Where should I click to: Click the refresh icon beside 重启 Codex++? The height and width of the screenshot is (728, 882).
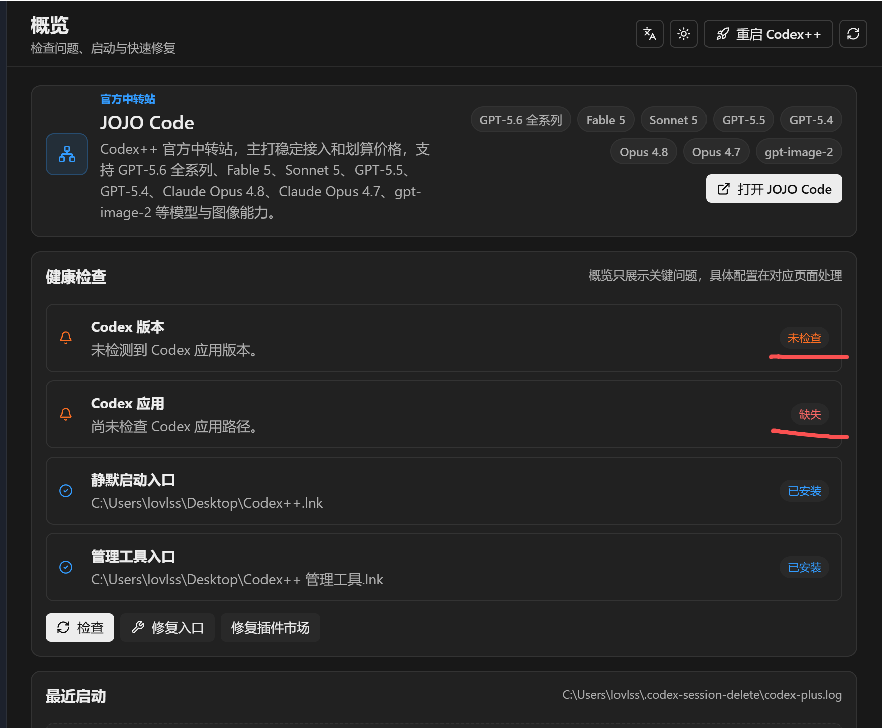[x=853, y=34]
